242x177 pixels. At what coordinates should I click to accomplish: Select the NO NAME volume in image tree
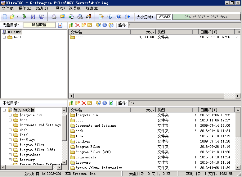pyautogui.click(x=15, y=32)
